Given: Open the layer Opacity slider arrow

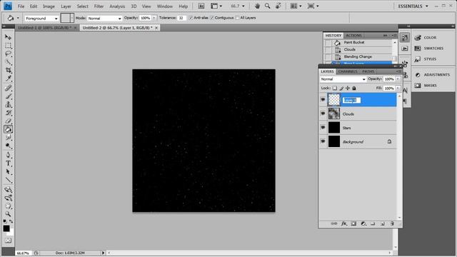Looking at the screenshot, I should (398, 79).
